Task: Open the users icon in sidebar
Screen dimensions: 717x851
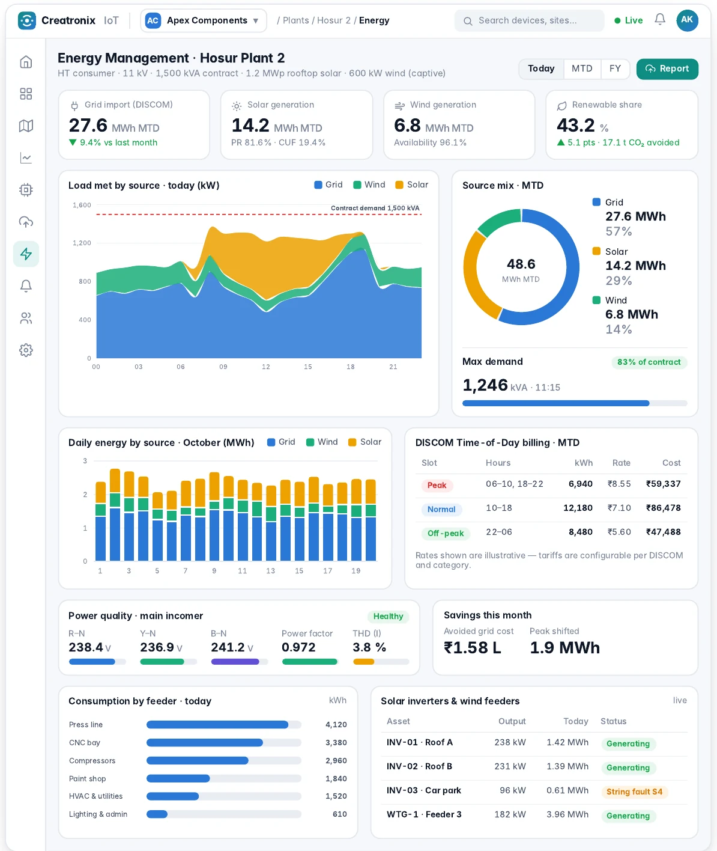Action: pyautogui.click(x=26, y=318)
